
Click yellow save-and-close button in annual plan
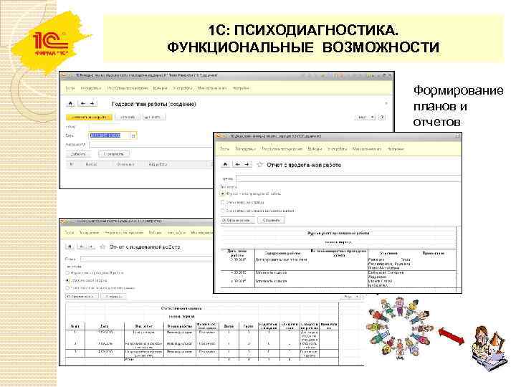(x=89, y=117)
